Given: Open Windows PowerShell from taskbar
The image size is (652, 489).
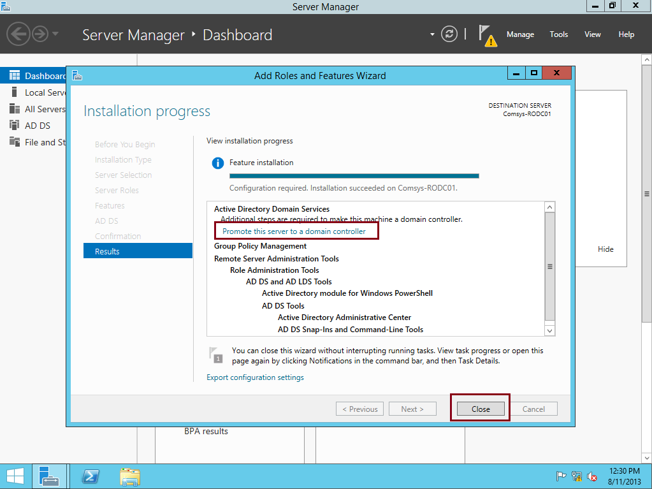Looking at the screenshot, I should pos(91,476).
